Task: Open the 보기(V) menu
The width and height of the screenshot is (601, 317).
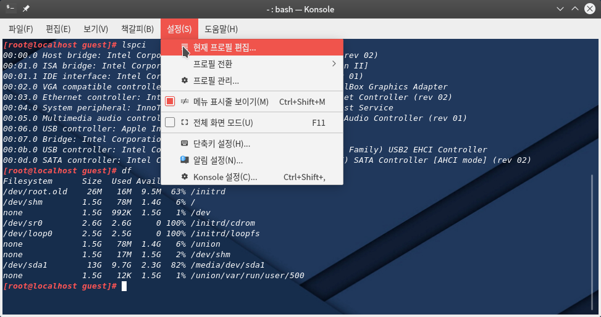Action: coord(96,29)
